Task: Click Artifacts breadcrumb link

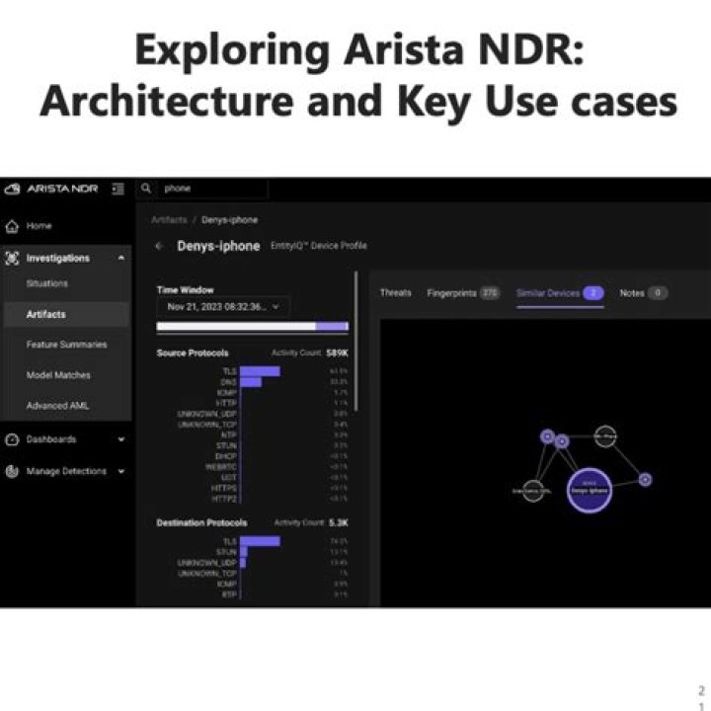Action: 169,220
